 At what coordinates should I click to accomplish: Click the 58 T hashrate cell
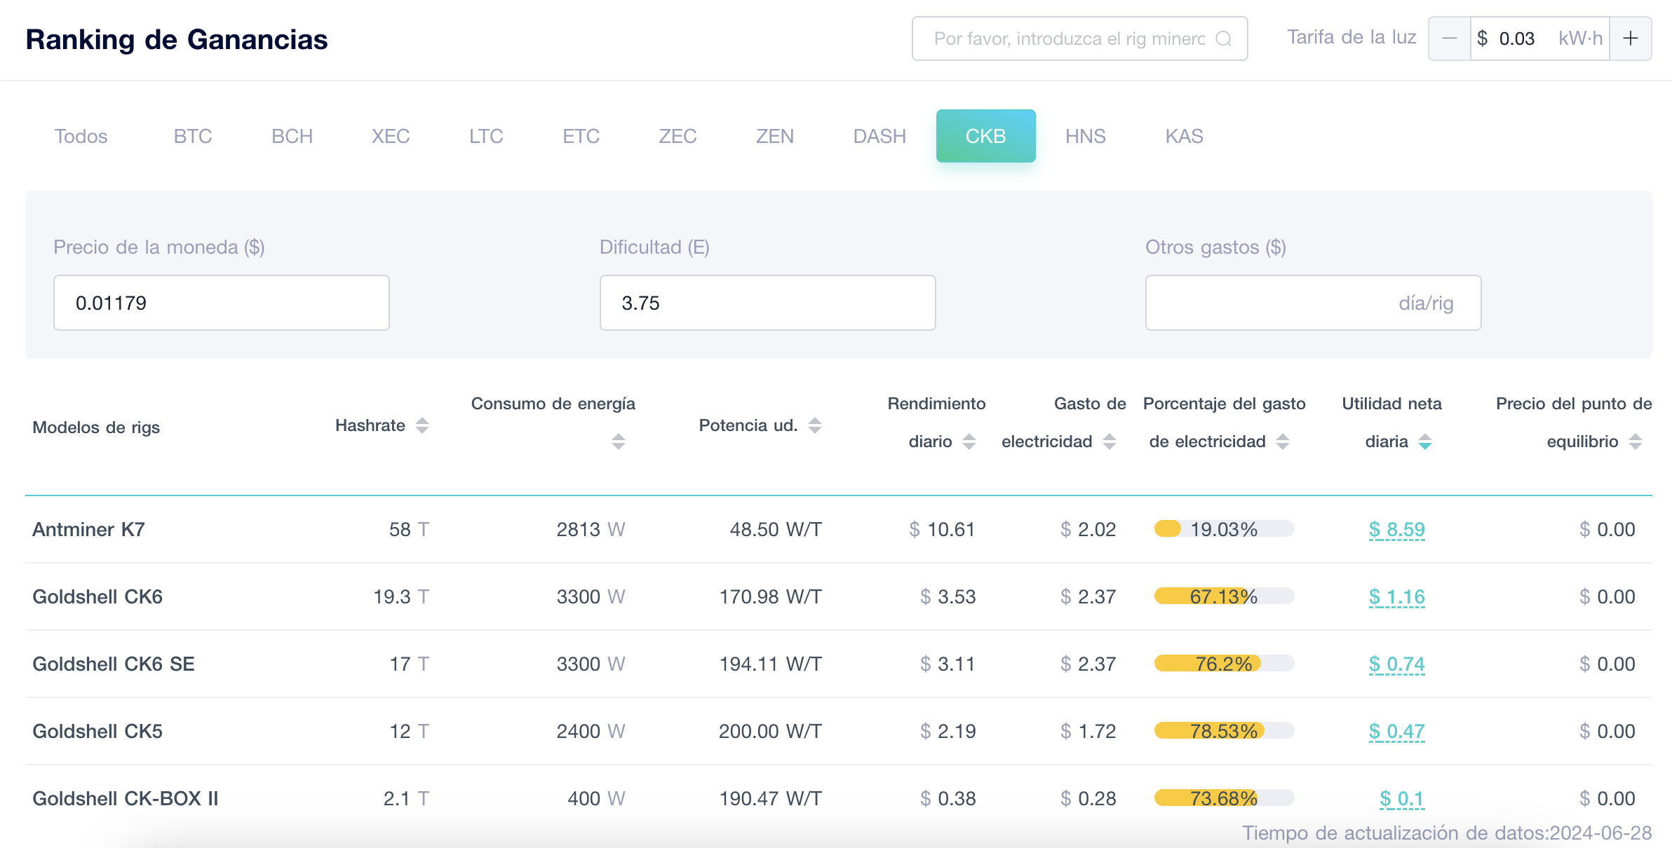click(x=409, y=529)
